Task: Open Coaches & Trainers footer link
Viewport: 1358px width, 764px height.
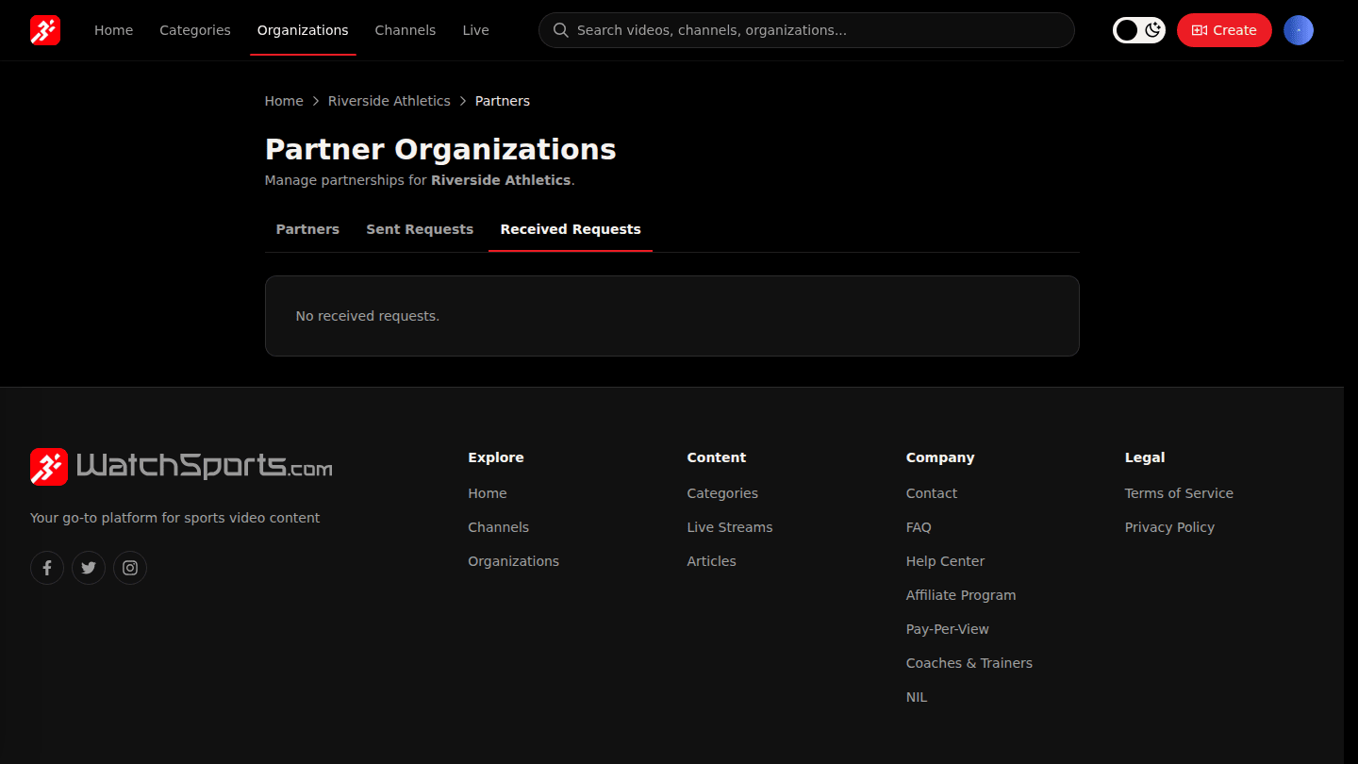Action: (x=969, y=663)
